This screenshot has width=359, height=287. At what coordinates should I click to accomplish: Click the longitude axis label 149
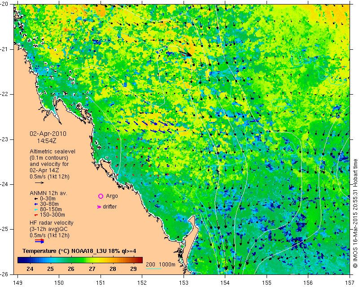coord(18,283)
